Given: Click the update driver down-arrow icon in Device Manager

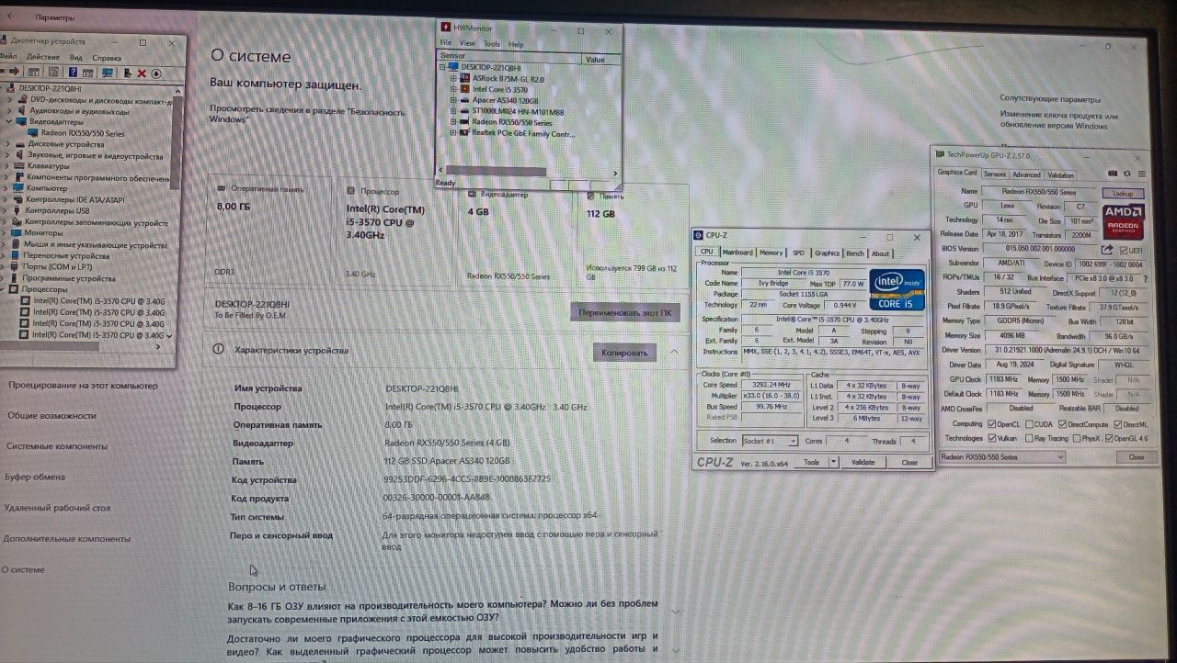Looking at the screenshot, I should [x=156, y=73].
